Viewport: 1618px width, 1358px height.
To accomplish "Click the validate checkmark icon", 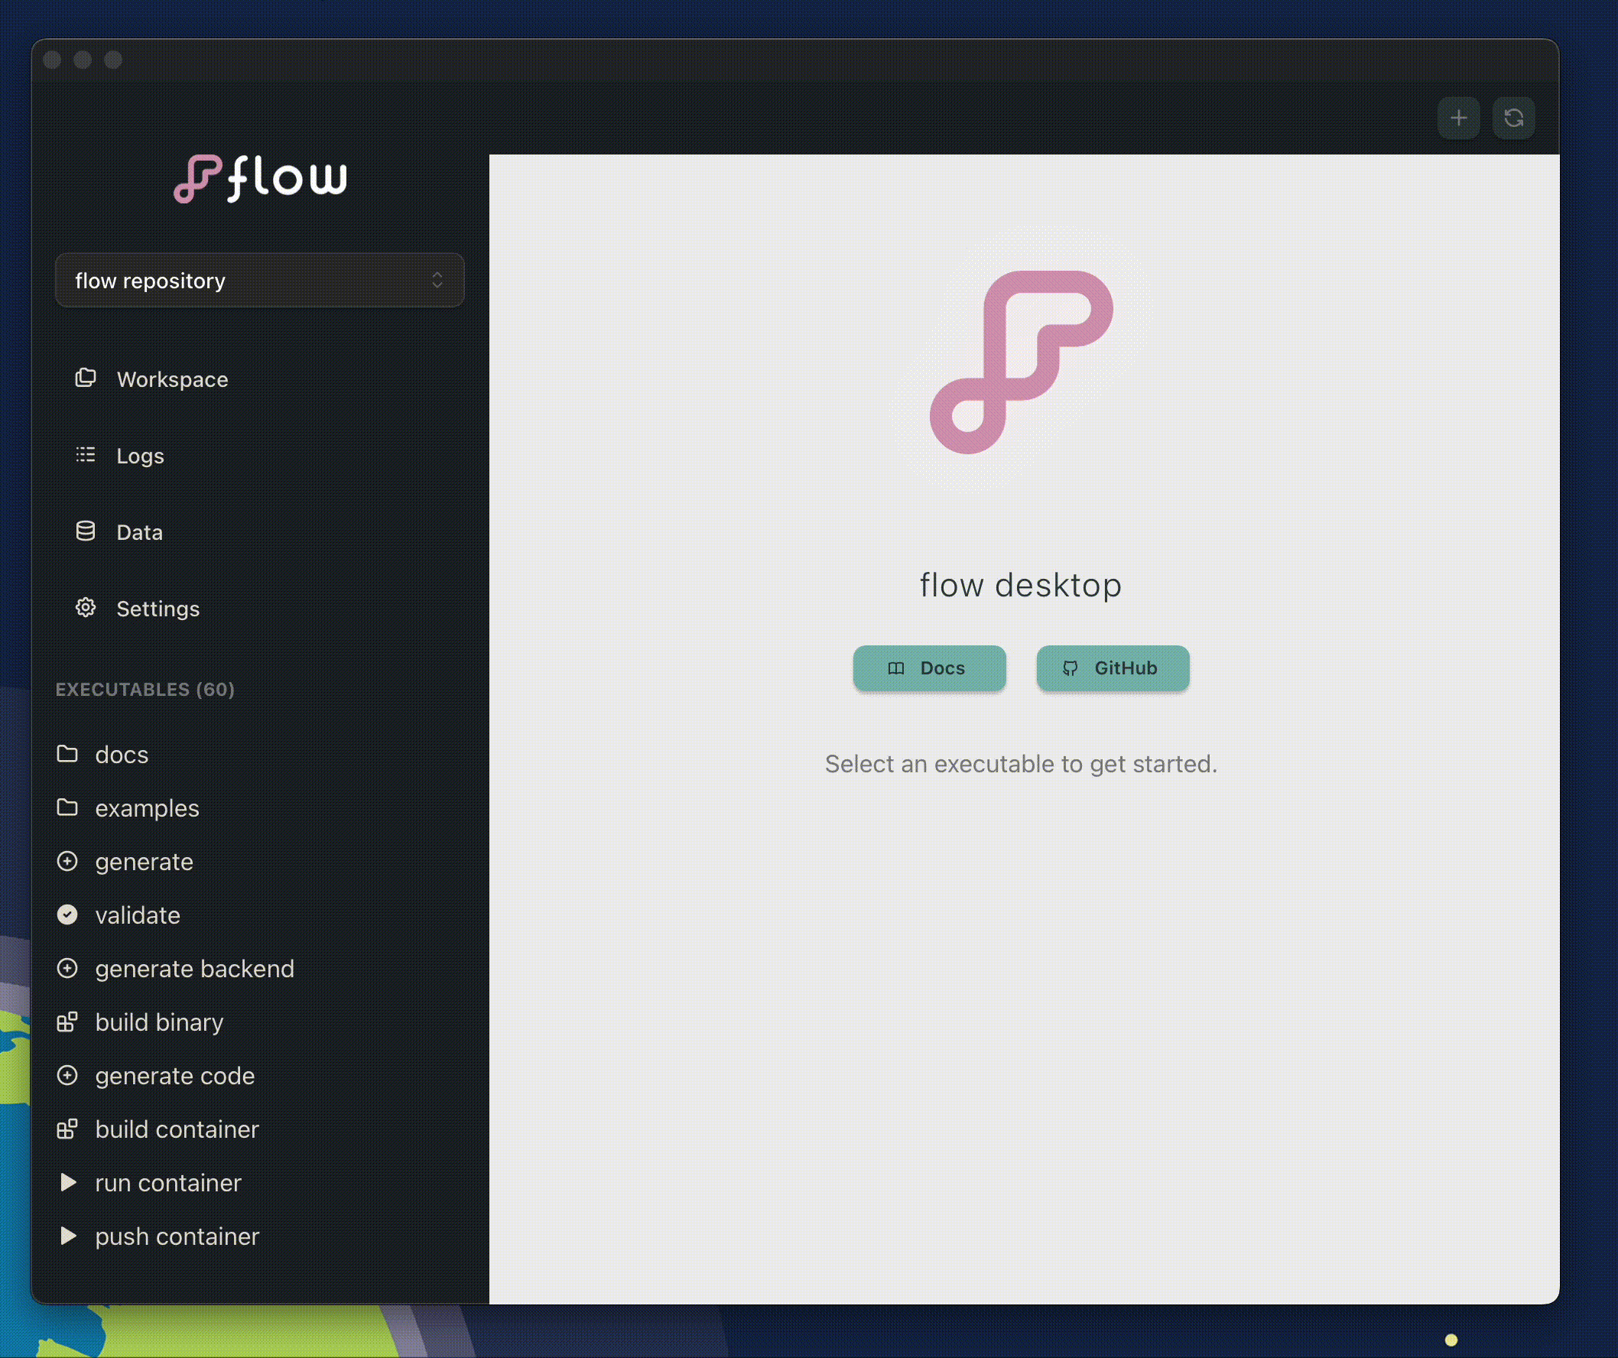I will coord(68,915).
